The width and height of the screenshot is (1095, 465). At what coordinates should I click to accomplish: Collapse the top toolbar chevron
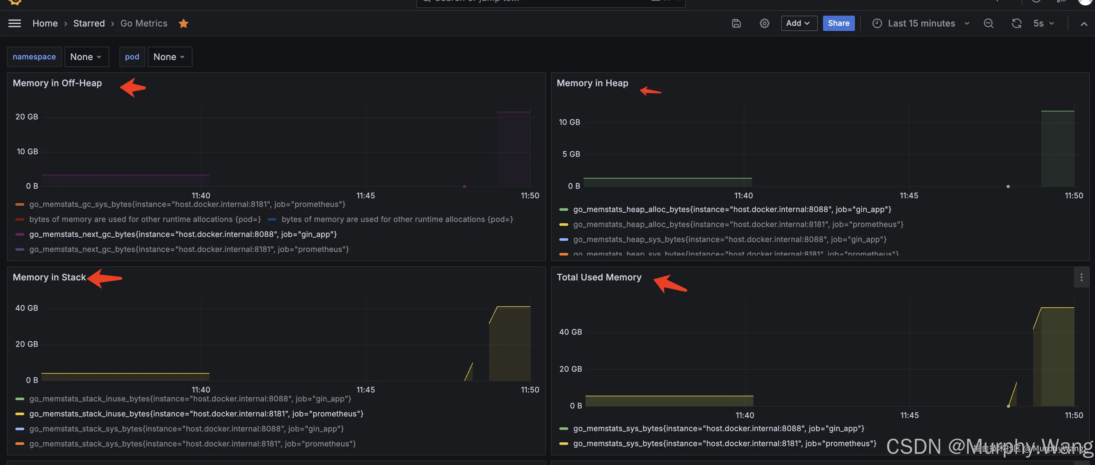pos(1084,24)
